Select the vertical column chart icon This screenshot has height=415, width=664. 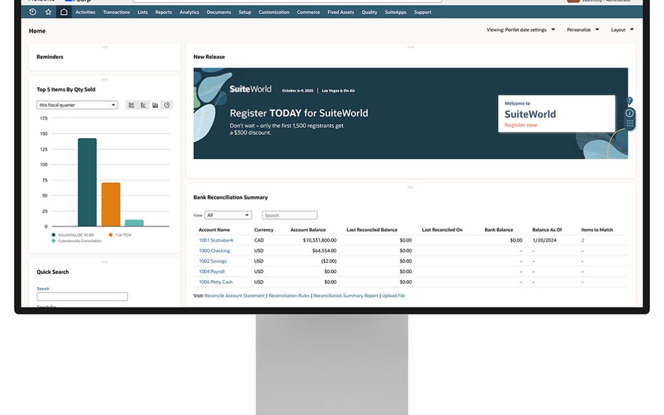[x=155, y=105]
